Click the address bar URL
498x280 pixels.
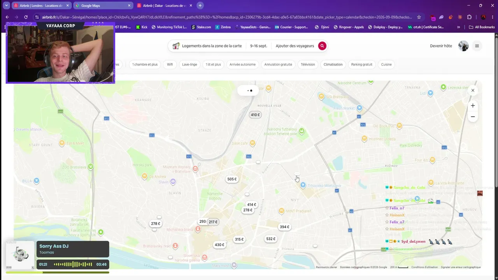226,17
